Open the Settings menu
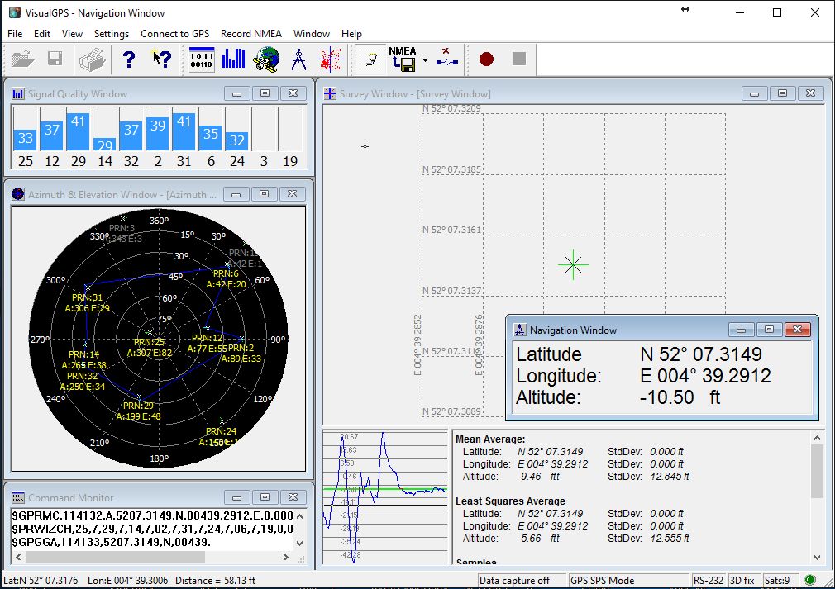Image resolution: width=835 pixels, height=589 pixels. click(x=111, y=34)
